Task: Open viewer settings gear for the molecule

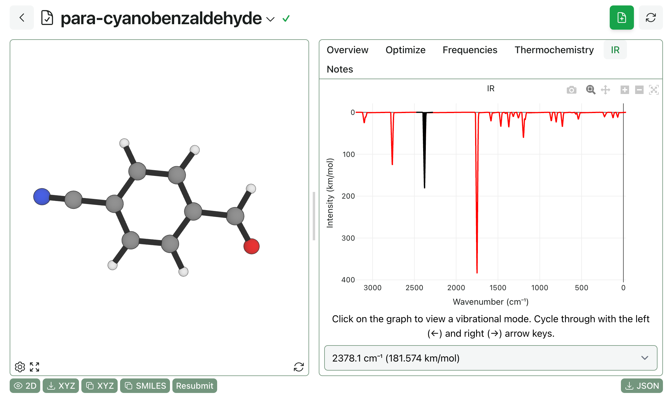Action: (20, 367)
